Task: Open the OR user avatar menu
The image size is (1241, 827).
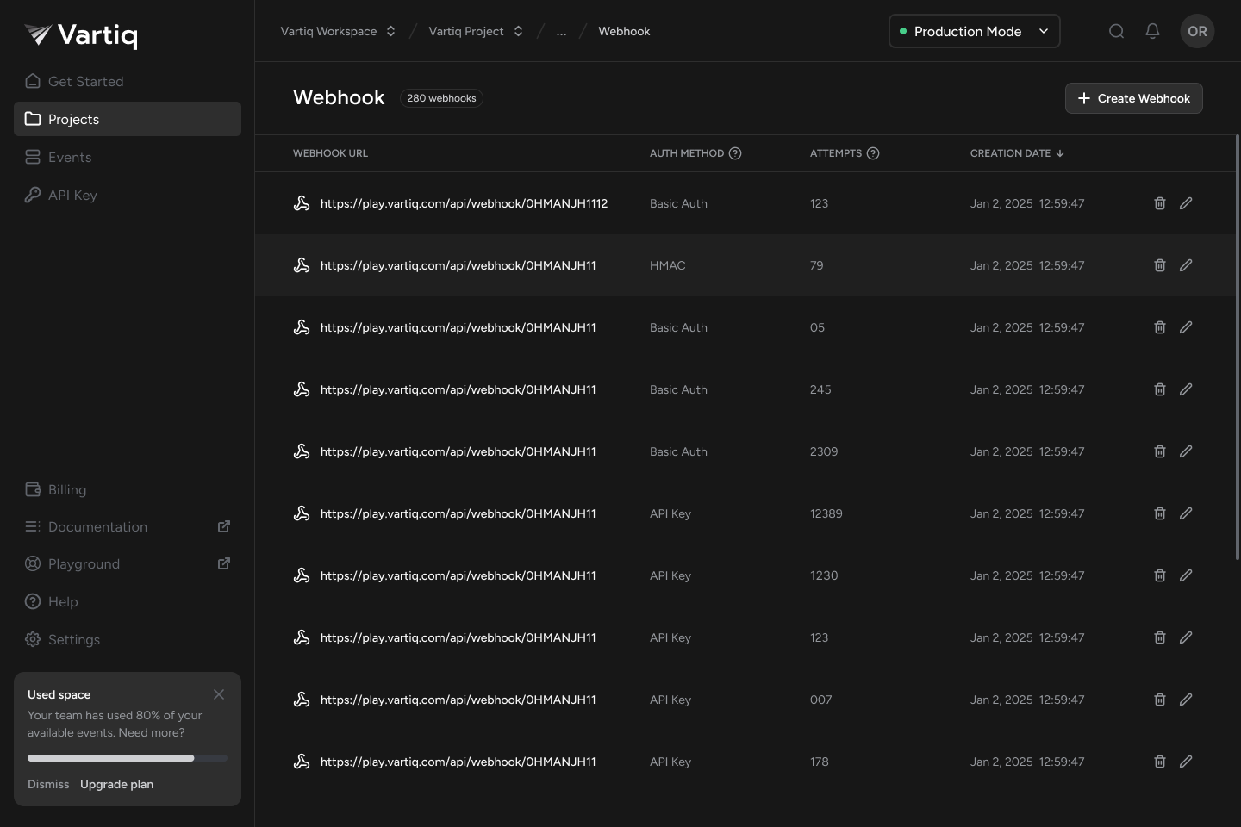Action: point(1197,31)
